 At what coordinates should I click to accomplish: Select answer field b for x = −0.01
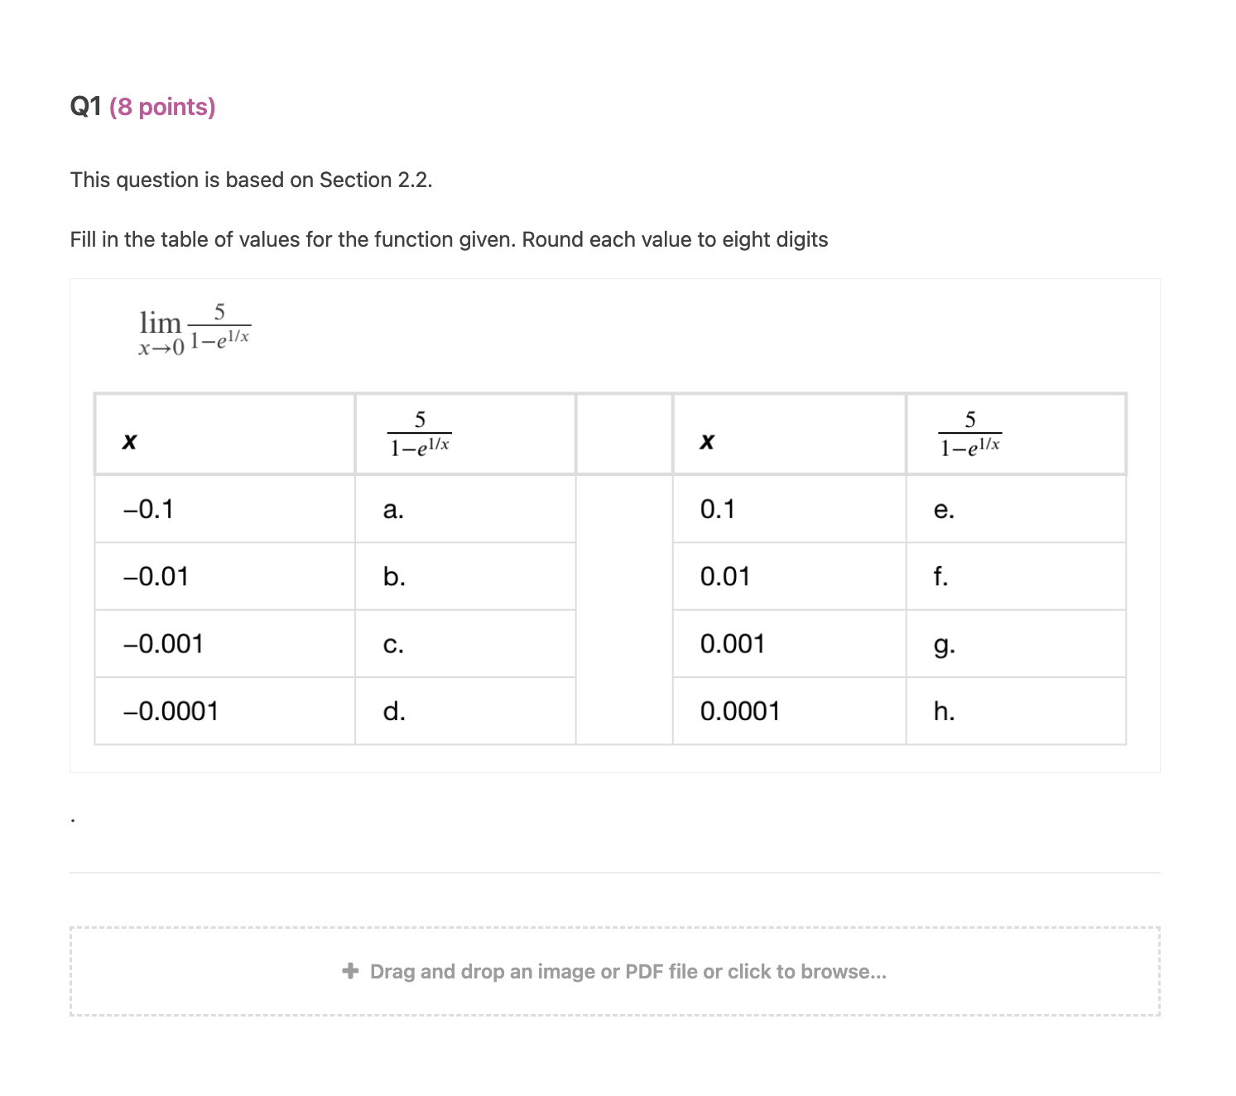[x=392, y=577]
